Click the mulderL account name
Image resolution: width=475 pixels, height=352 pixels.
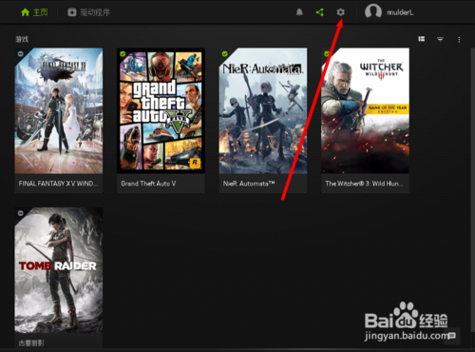[400, 12]
